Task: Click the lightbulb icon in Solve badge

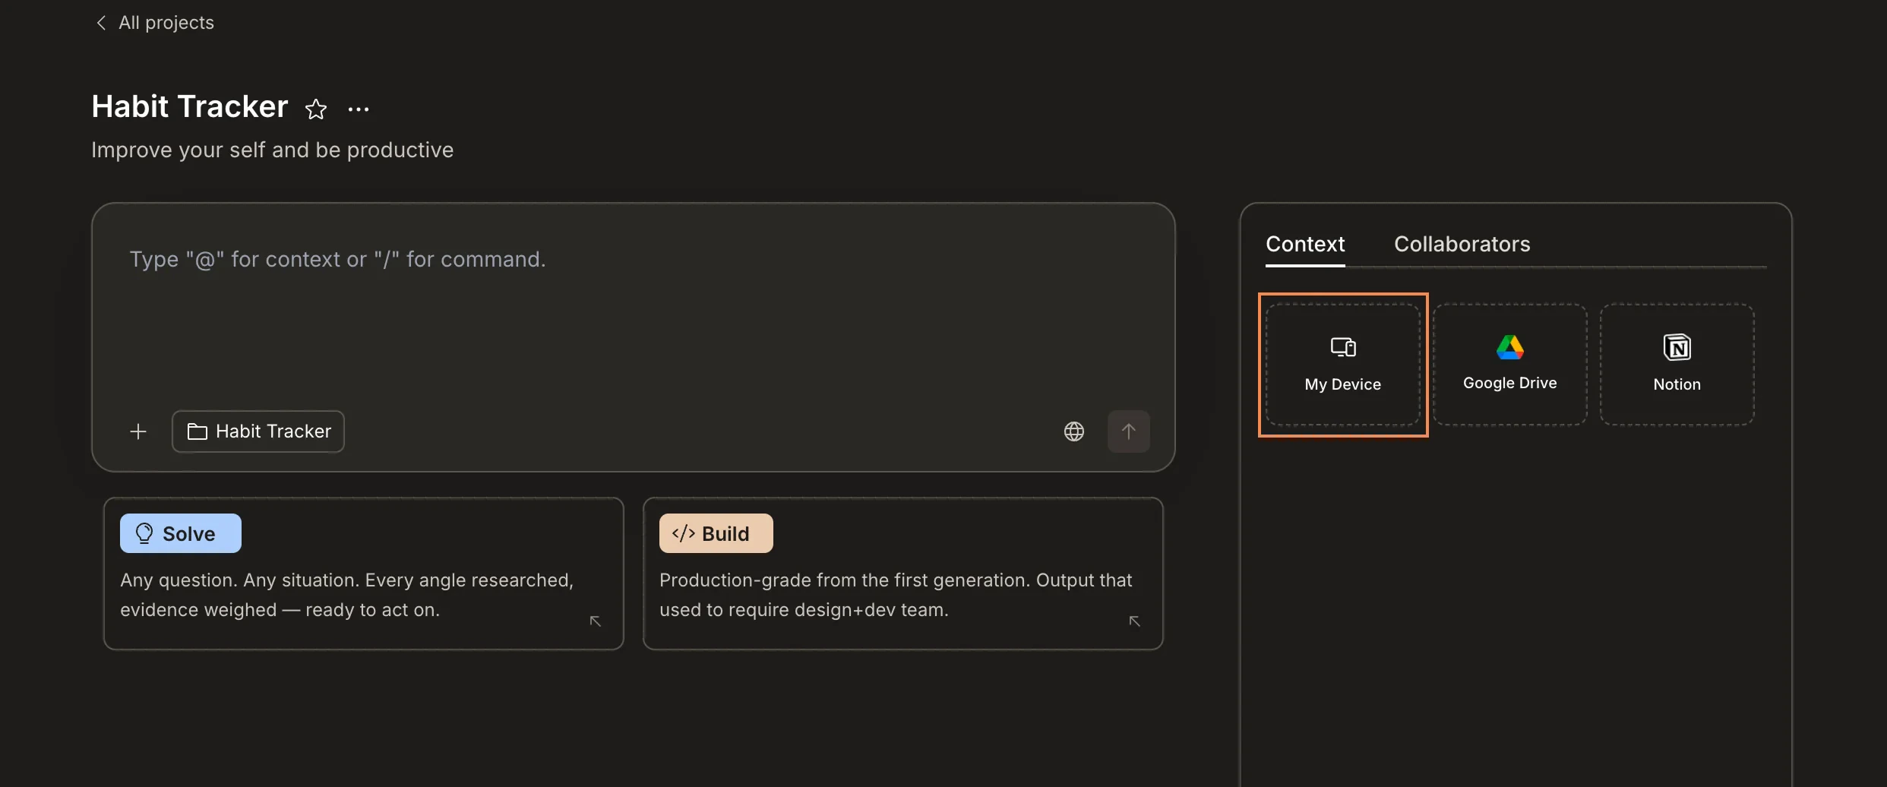Action: click(144, 533)
